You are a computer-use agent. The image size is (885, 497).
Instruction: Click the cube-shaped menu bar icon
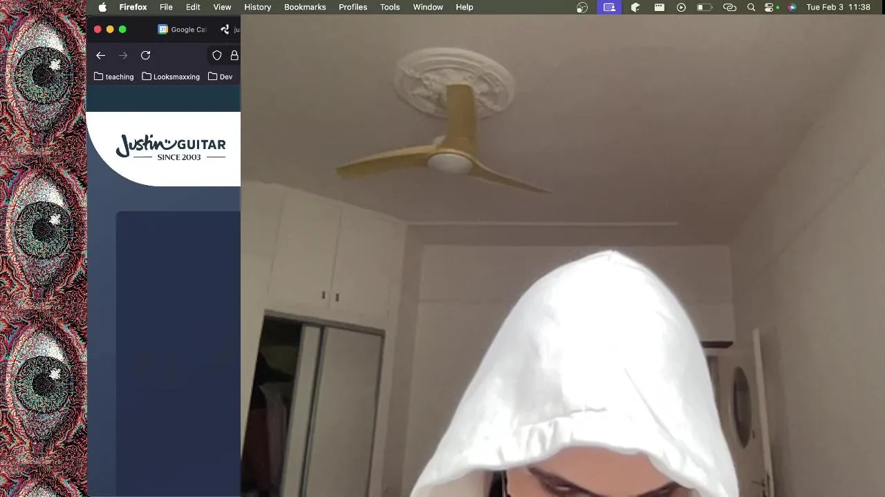(x=635, y=7)
